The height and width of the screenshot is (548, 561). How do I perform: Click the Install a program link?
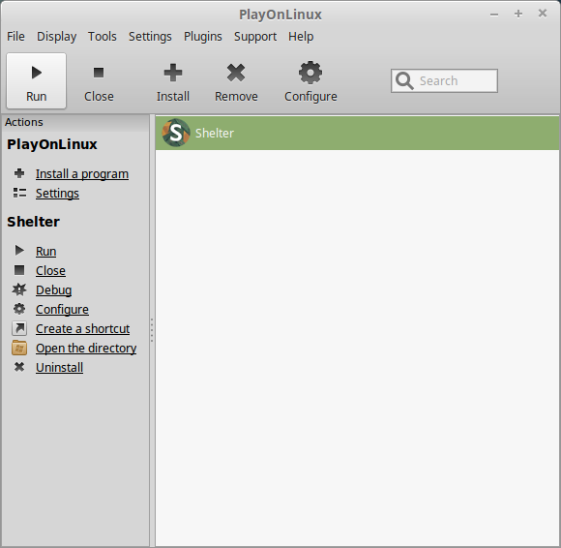[x=82, y=174]
